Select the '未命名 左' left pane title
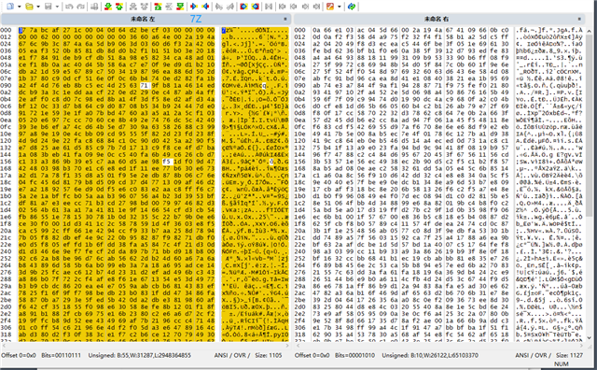Viewport: 597px width, 370px height. pyautogui.click(x=143, y=19)
